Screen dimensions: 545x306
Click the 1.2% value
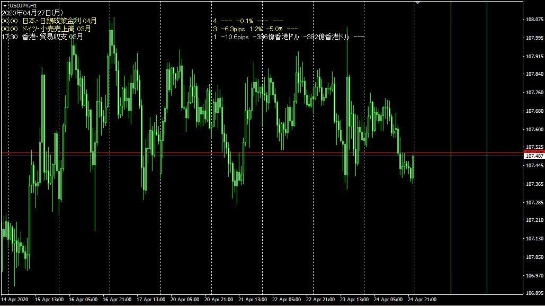(x=256, y=29)
